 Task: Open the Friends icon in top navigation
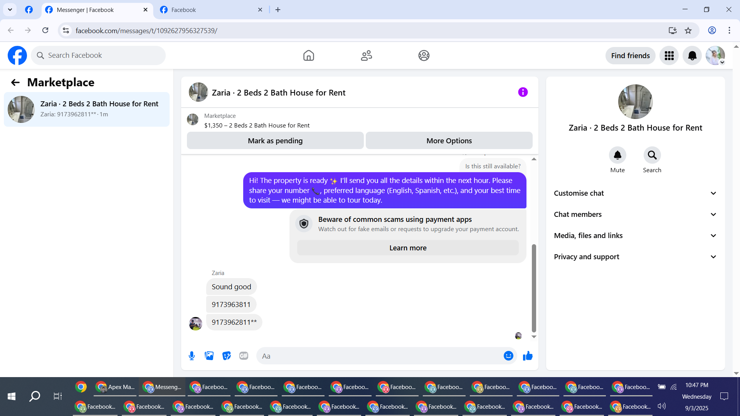pos(366,55)
